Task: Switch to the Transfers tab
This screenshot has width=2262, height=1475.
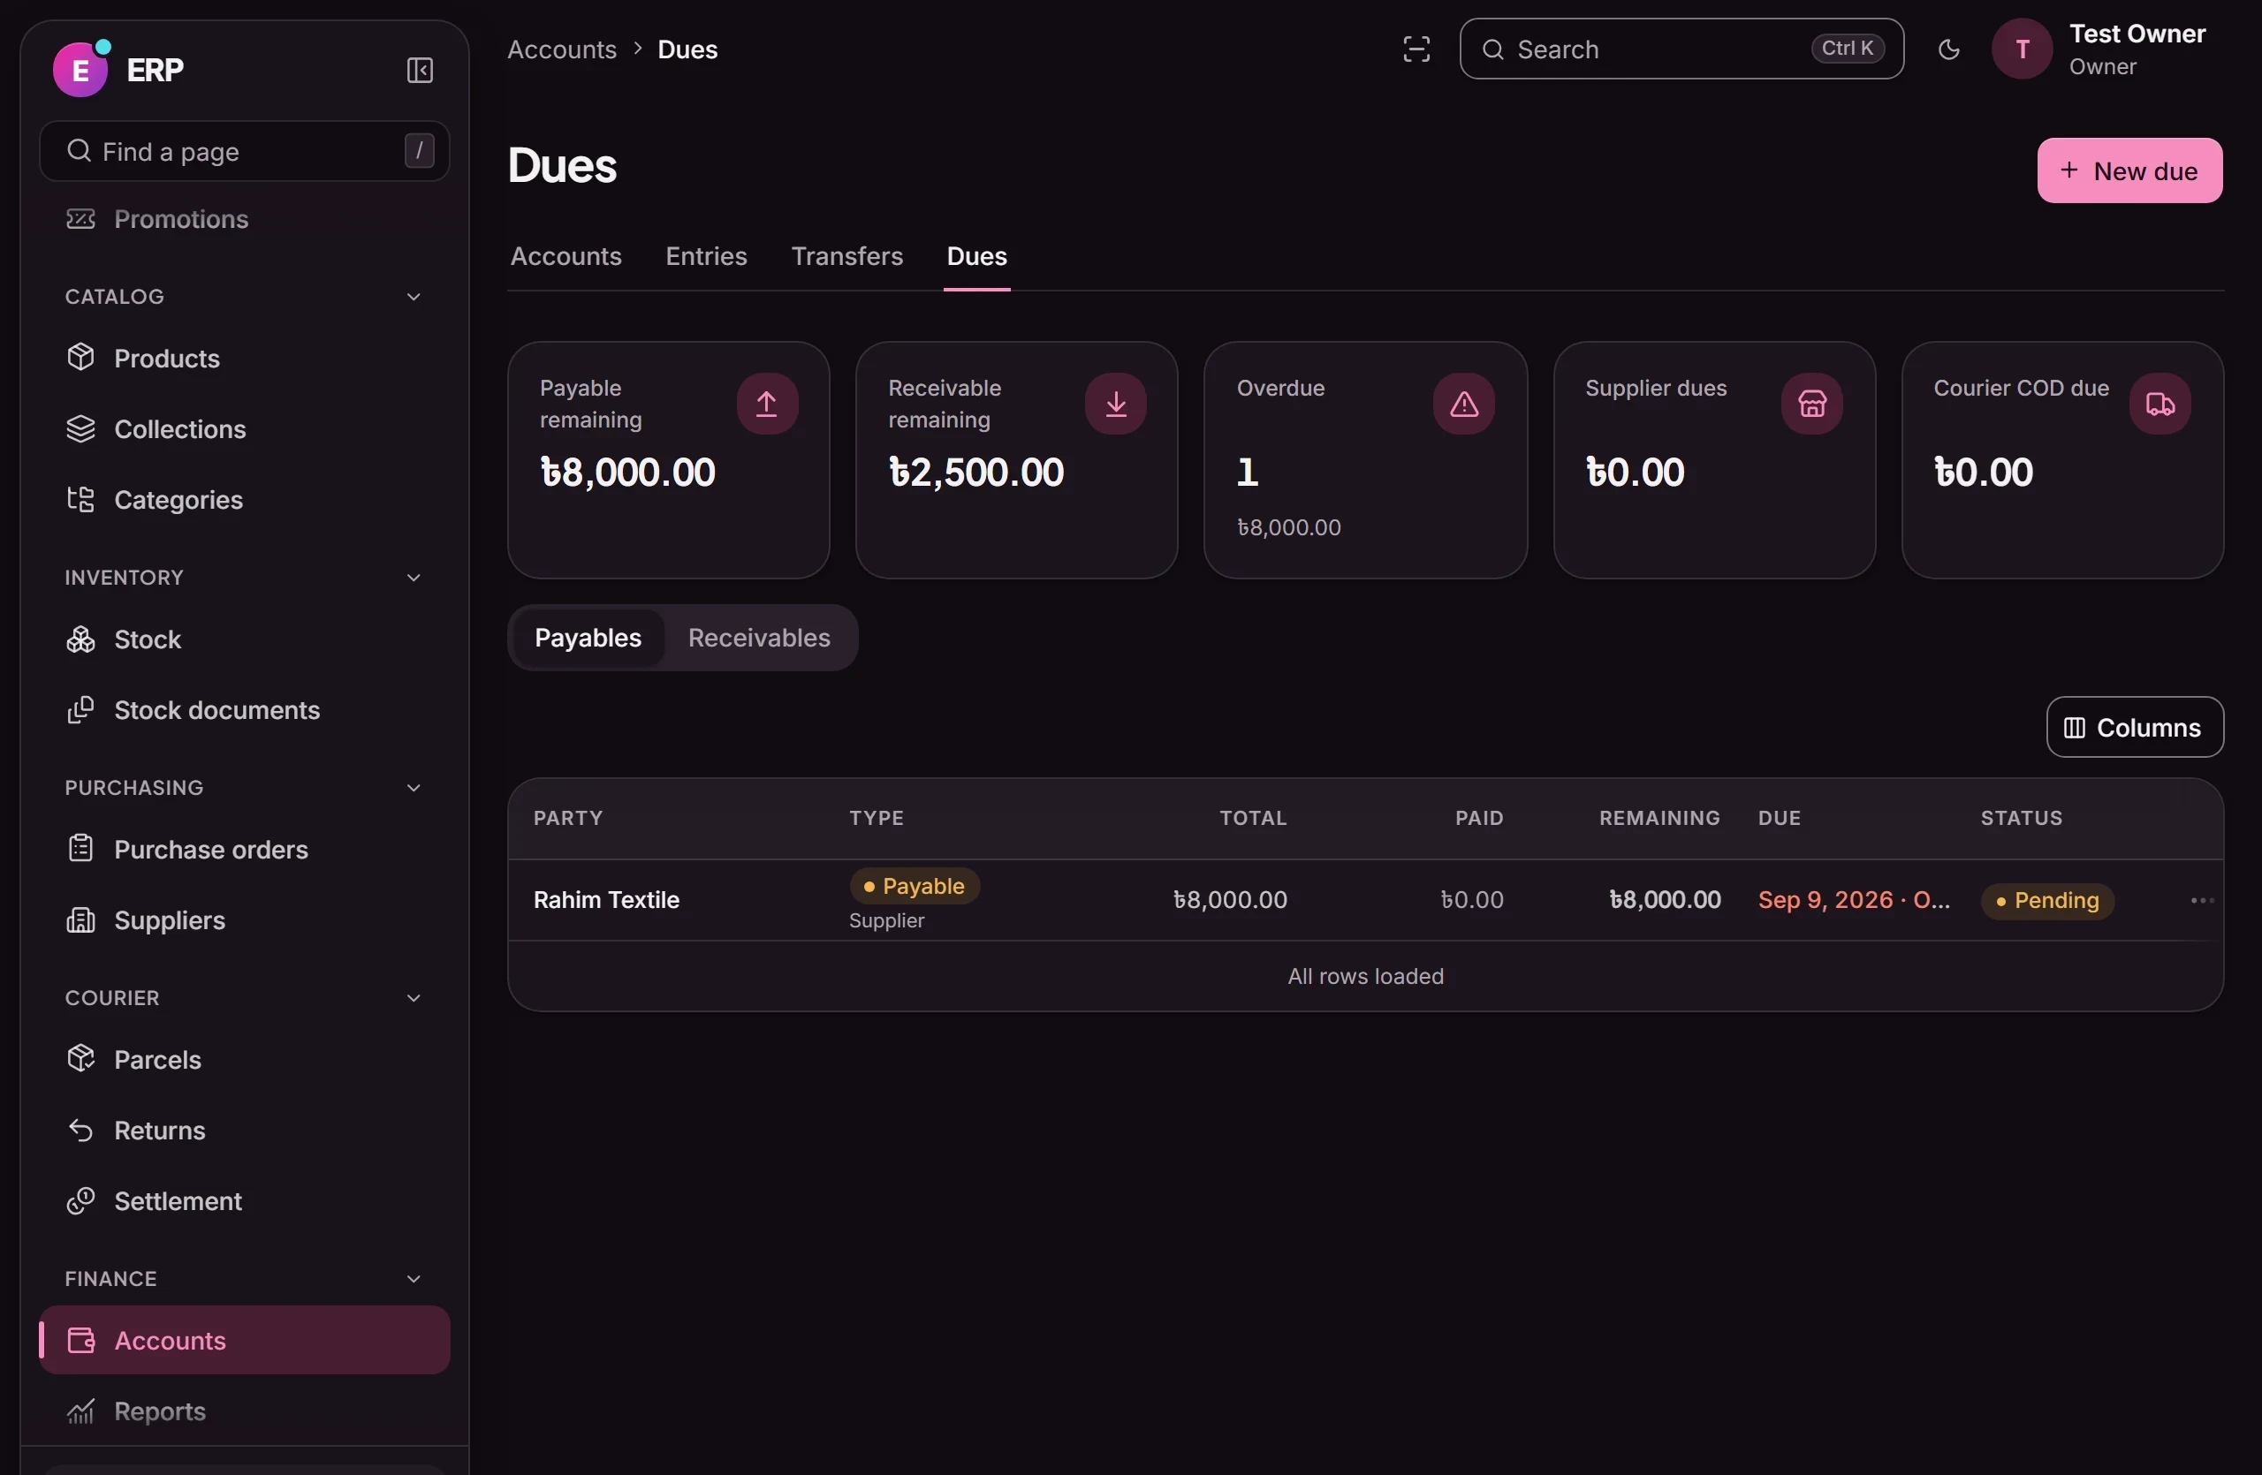Action: [846, 256]
